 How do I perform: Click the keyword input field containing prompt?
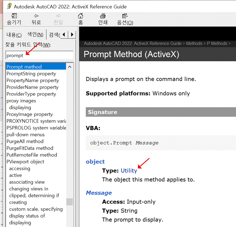point(39,55)
